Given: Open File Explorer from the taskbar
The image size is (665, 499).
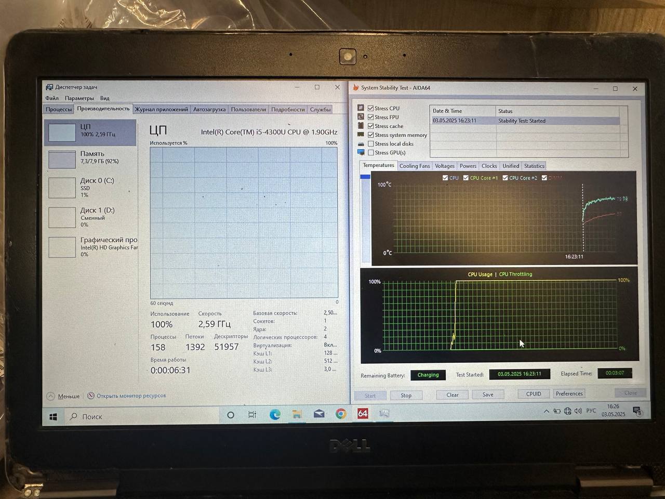Looking at the screenshot, I should click(297, 414).
